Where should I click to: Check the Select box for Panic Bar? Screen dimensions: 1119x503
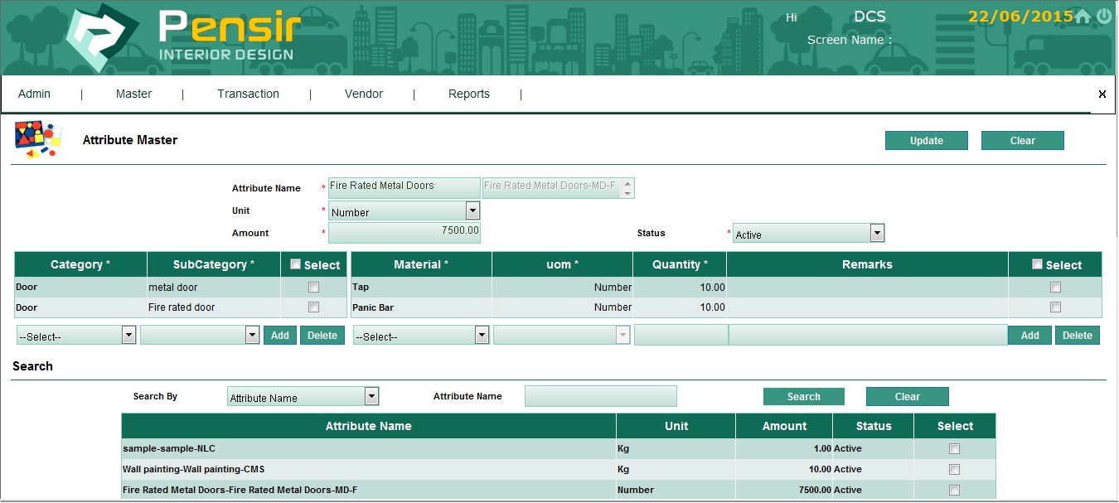click(1055, 307)
